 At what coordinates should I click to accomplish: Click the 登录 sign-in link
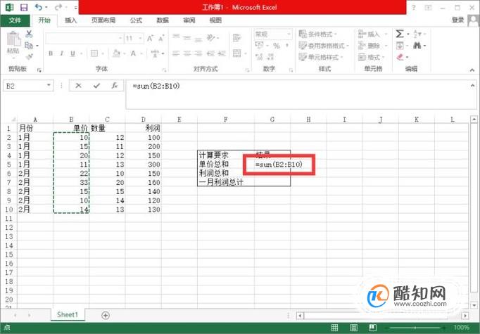458,20
